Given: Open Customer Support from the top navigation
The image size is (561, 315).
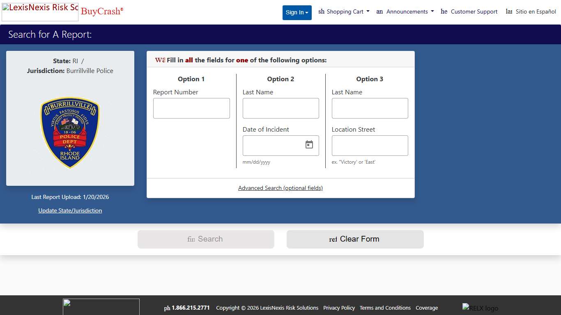Looking at the screenshot, I should tap(469, 12).
